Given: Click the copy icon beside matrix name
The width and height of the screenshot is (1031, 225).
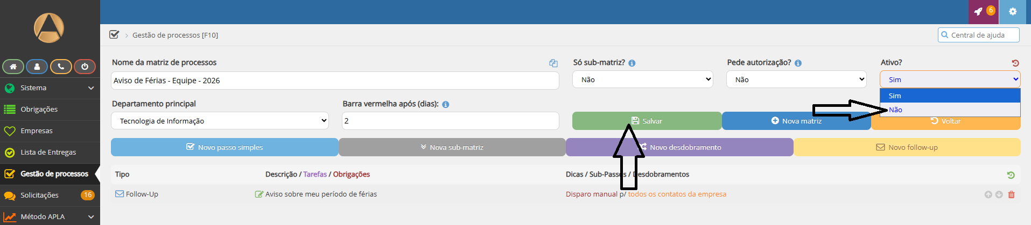Looking at the screenshot, I should point(553,63).
